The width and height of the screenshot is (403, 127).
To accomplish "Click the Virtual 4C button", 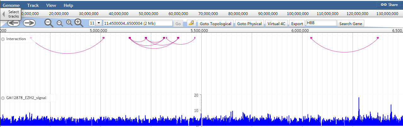I will coord(276,24).
